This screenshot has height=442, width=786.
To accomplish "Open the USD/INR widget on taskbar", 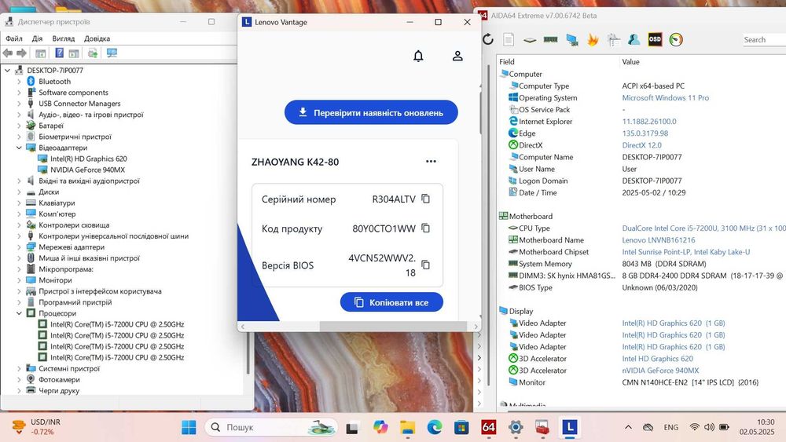I will [x=36, y=427].
